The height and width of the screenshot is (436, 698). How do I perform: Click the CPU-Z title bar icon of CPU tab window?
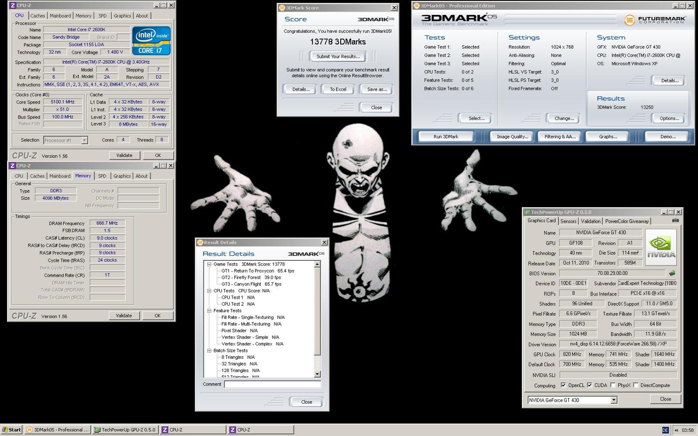point(12,5)
